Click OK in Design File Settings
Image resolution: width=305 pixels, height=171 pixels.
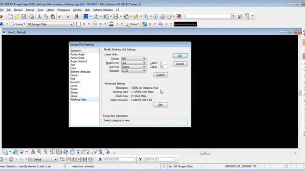[x=180, y=56]
